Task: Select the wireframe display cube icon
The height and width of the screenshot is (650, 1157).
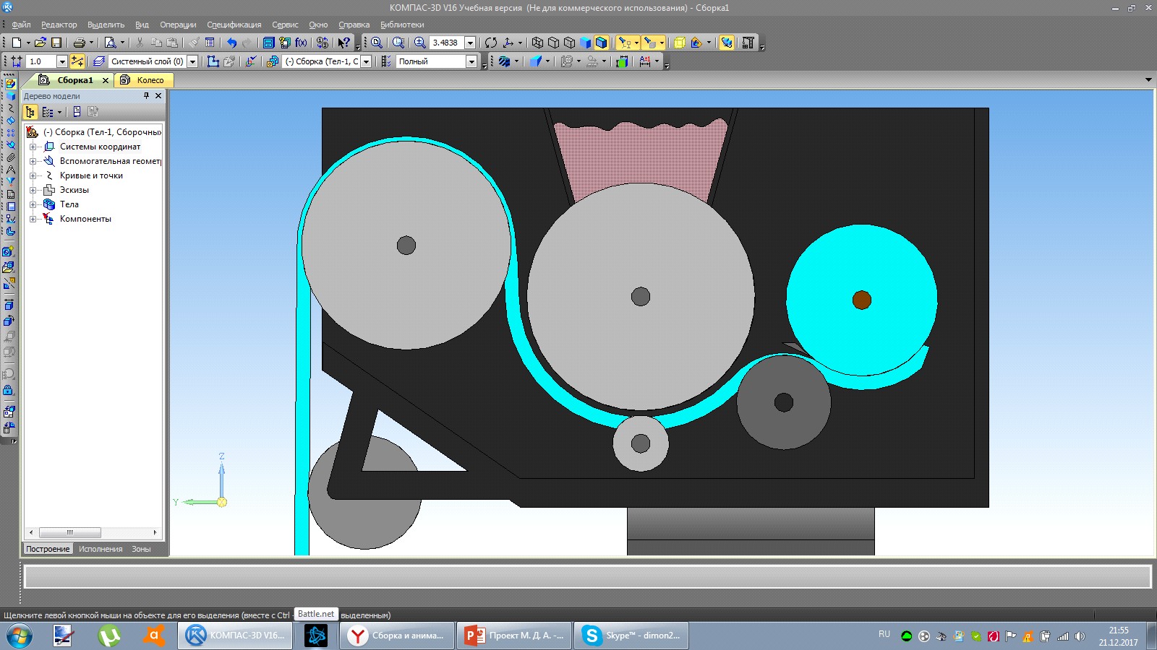Action: pos(537,43)
